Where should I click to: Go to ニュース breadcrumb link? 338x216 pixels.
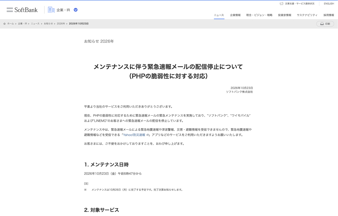coord(35,24)
